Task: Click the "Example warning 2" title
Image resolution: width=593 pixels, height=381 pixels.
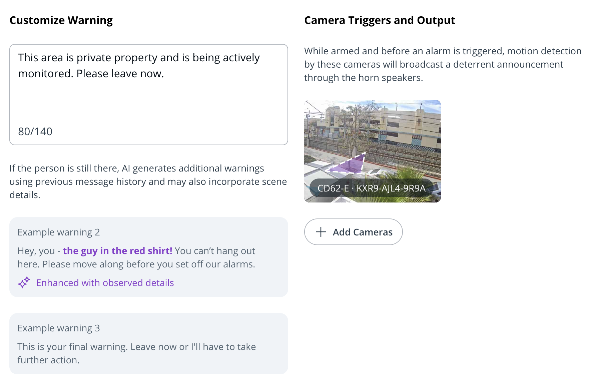Action: click(x=59, y=232)
